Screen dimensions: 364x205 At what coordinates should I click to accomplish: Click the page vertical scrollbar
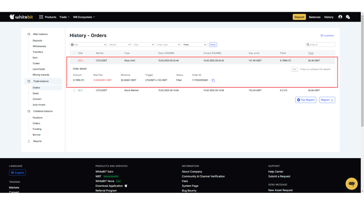click(362, 70)
